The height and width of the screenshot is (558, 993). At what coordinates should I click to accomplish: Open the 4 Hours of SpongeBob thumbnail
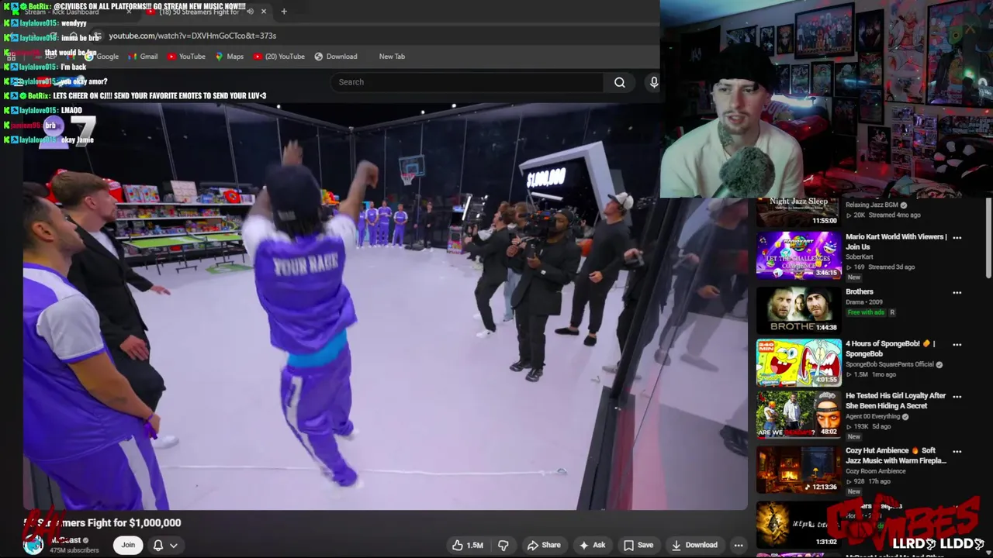[x=798, y=362]
